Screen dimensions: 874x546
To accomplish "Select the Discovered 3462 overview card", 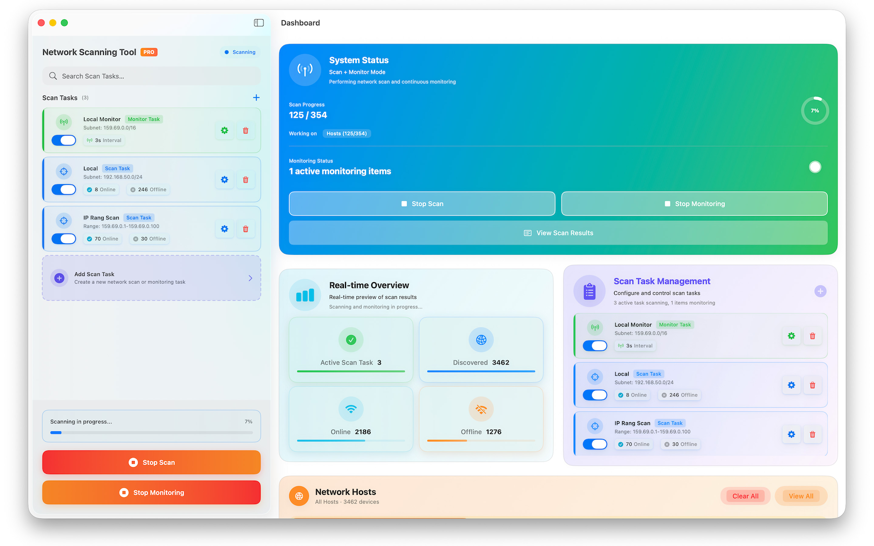I will tap(480, 349).
